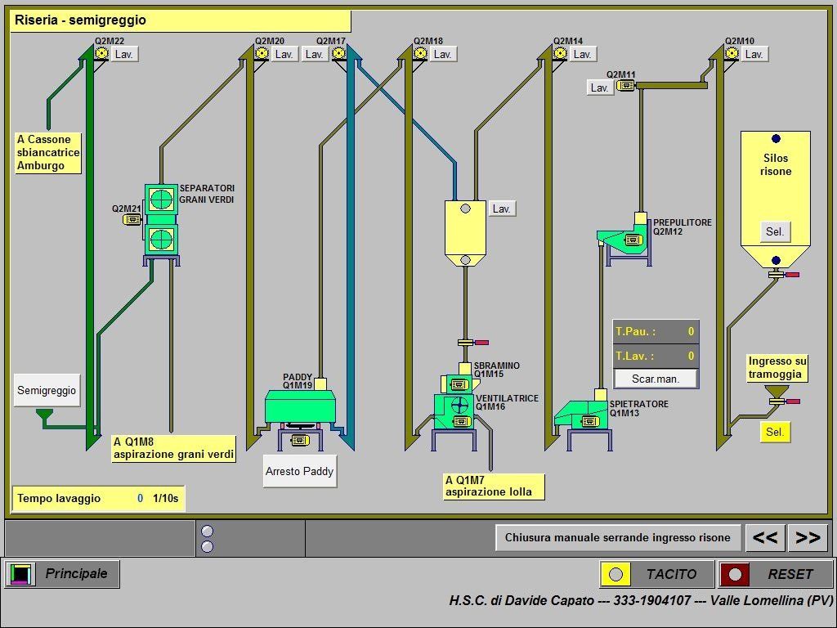The width and height of the screenshot is (837, 628).
Task: Click Lav. beside the yellow hopper
Action: tap(502, 209)
